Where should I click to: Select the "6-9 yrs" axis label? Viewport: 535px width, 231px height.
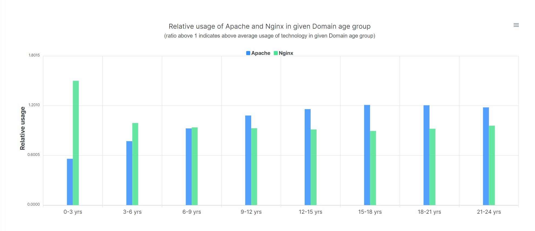coord(192,212)
